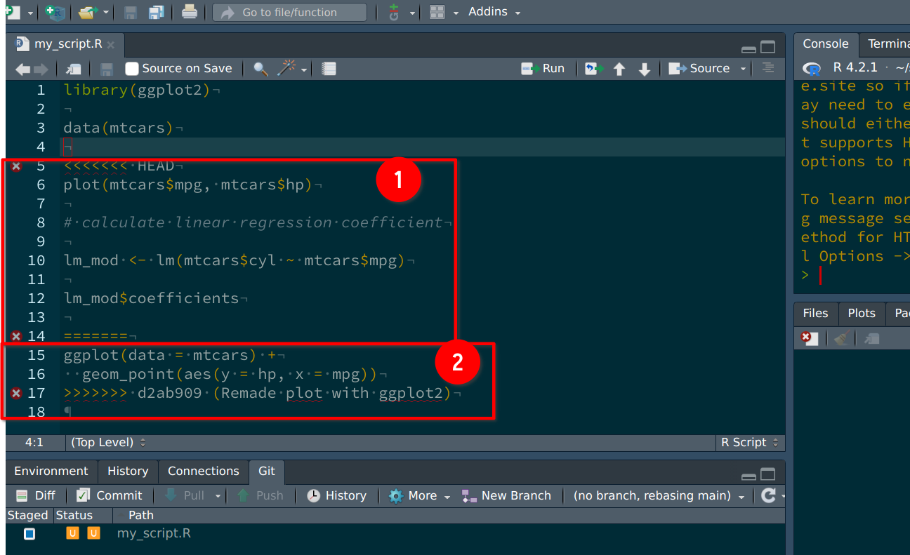The height and width of the screenshot is (555, 910).
Task: Close the my_script.R tab
Action: click(111, 45)
